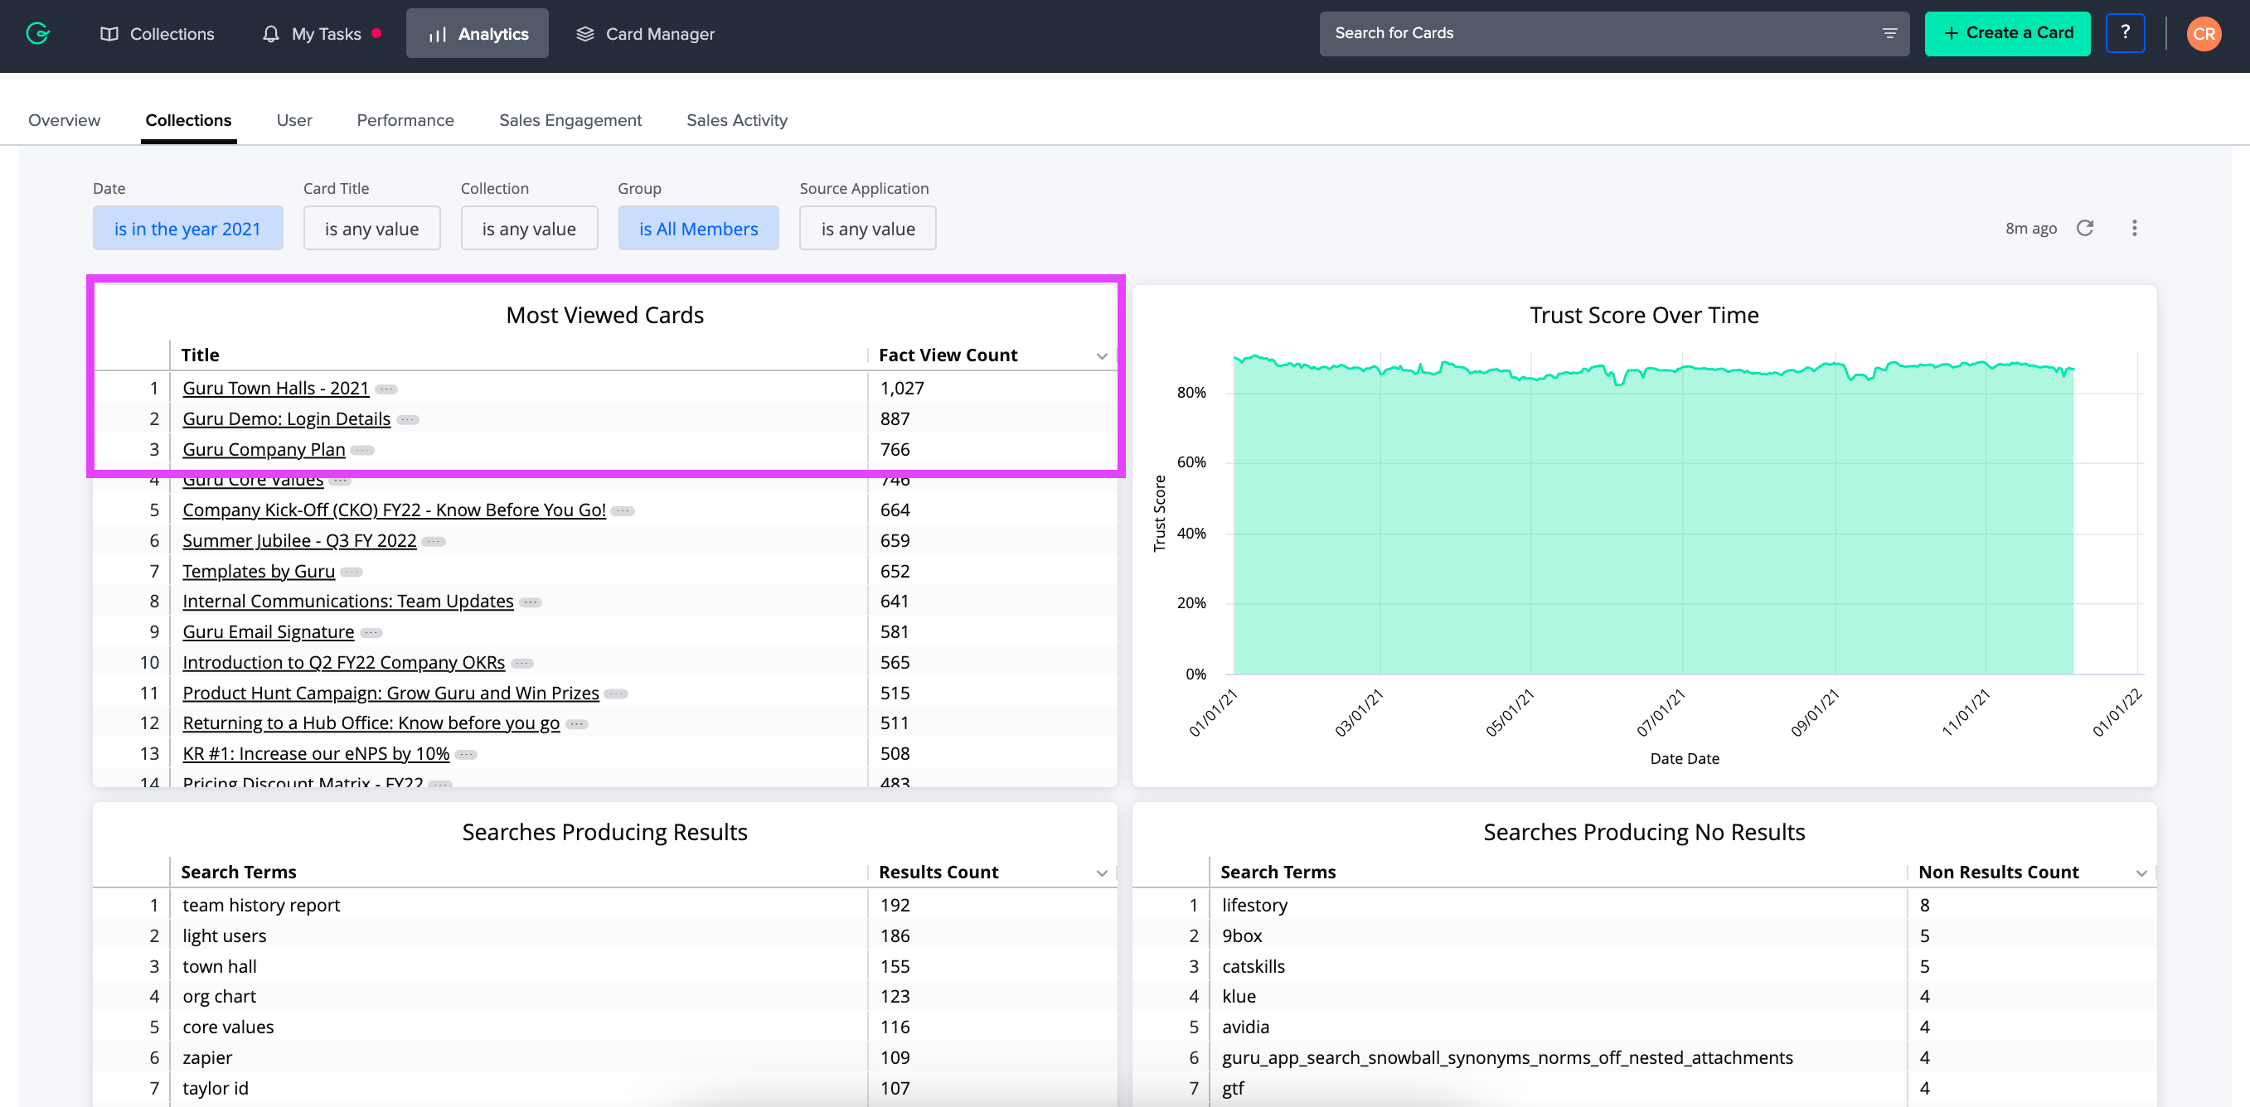Open Internal Communications: Team Updates link
This screenshot has width=2250, height=1107.
tap(347, 602)
